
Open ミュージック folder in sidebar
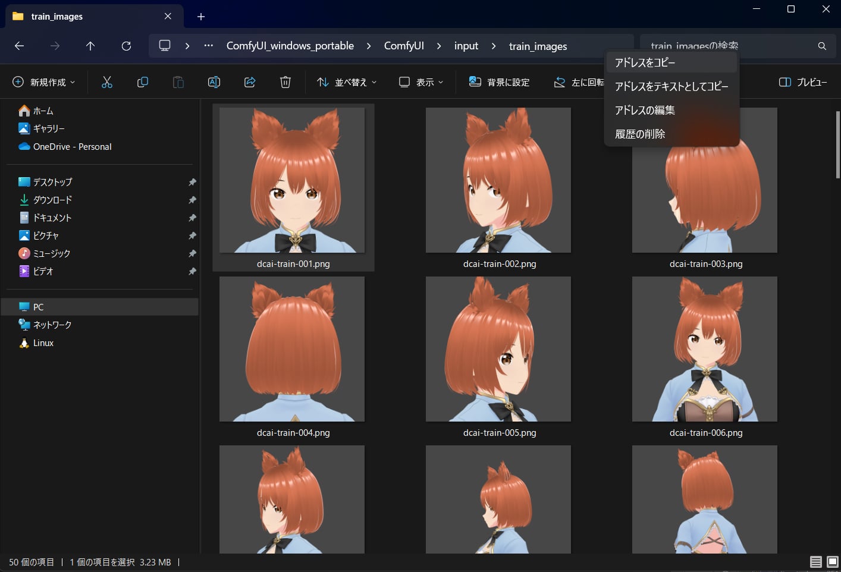[x=45, y=253]
